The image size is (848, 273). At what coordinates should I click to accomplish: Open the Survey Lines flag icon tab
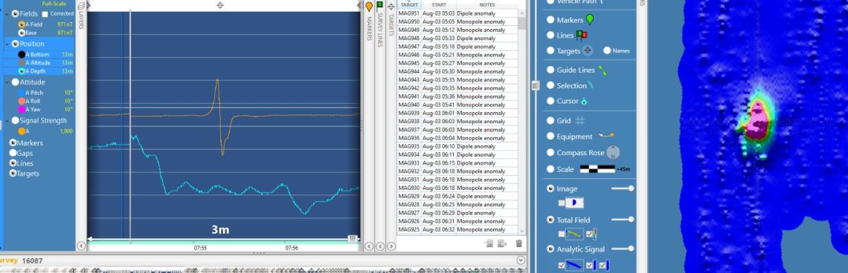[379, 5]
